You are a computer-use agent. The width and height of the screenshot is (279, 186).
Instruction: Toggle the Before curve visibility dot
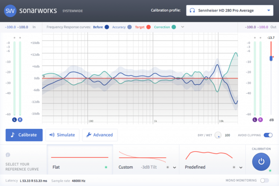pos(107,27)
